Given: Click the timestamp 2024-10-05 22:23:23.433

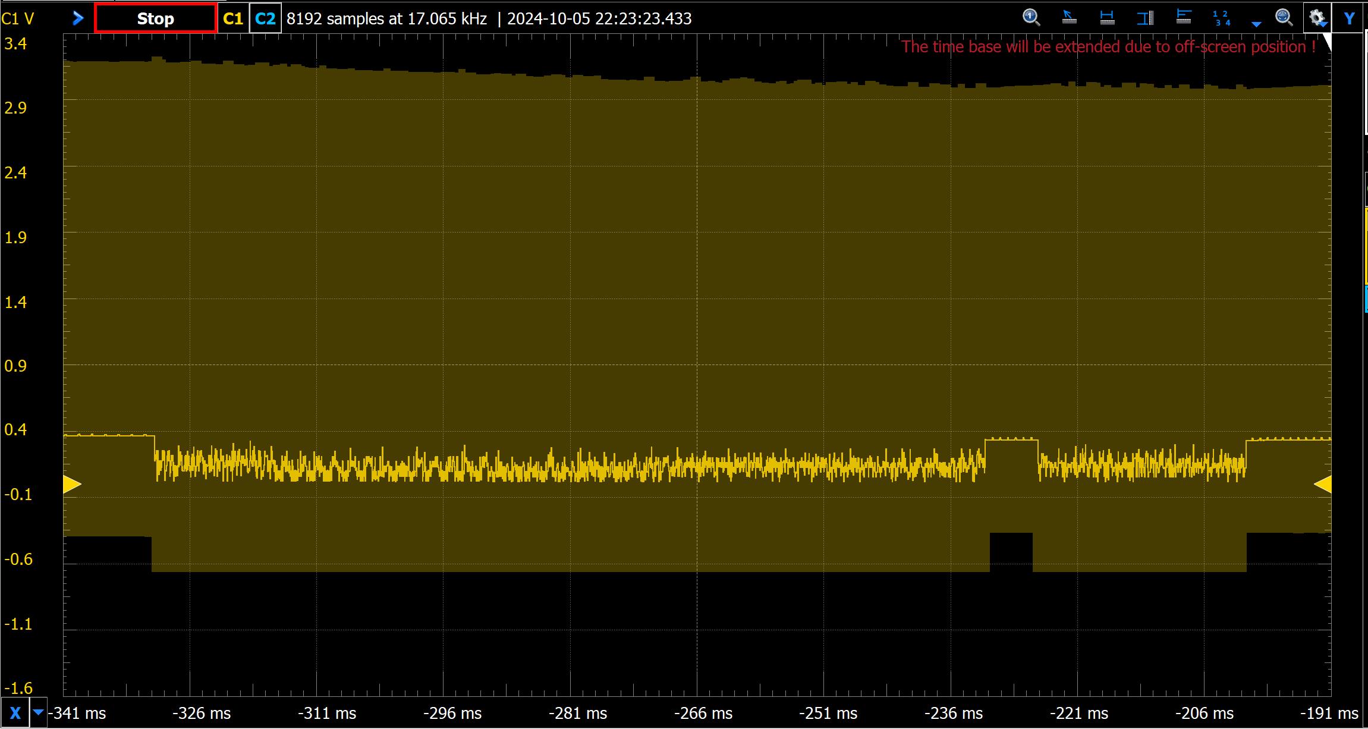Looking at the screenshot, I should pos(599,19).
